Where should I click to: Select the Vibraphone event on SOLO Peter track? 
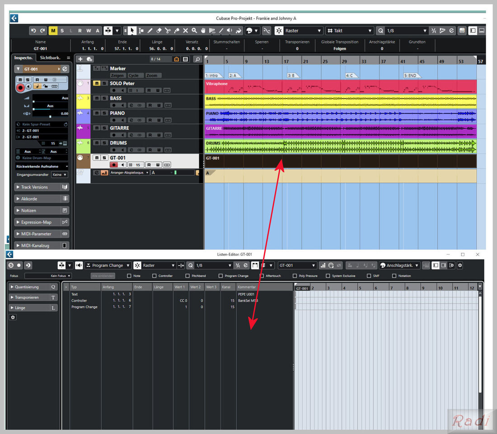(340, 86)
